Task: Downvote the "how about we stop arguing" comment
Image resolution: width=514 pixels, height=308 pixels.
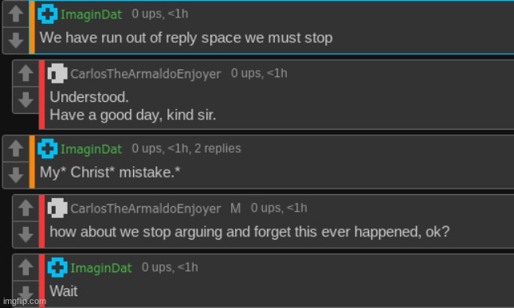Action: coord(26,234)
